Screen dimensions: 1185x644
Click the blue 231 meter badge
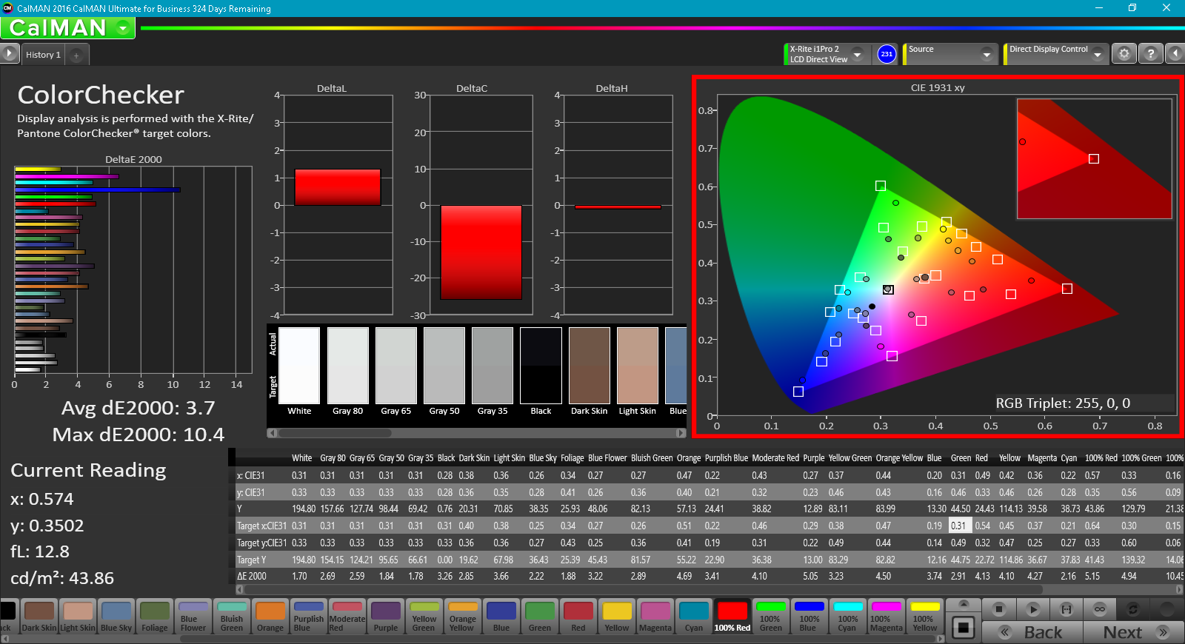(x=887, y=54)
